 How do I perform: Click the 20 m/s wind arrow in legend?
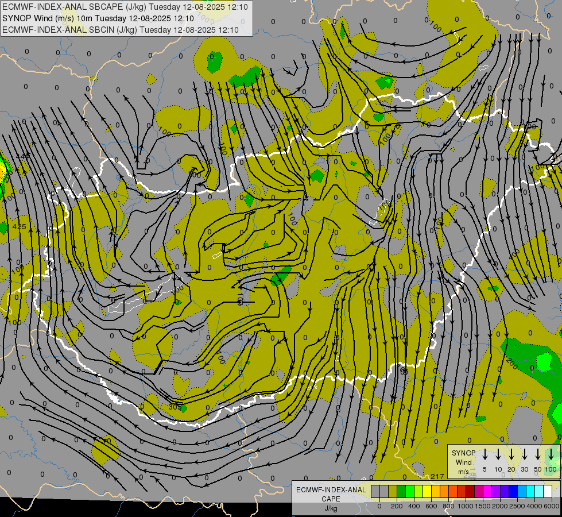click(511, 454)
